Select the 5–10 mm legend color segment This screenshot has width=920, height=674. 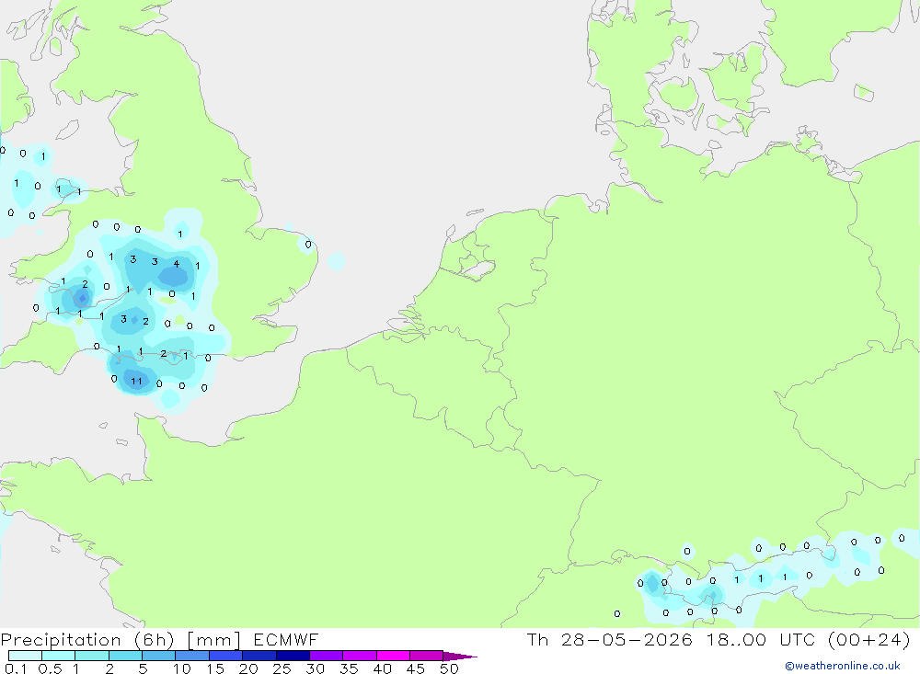(159, 656)
